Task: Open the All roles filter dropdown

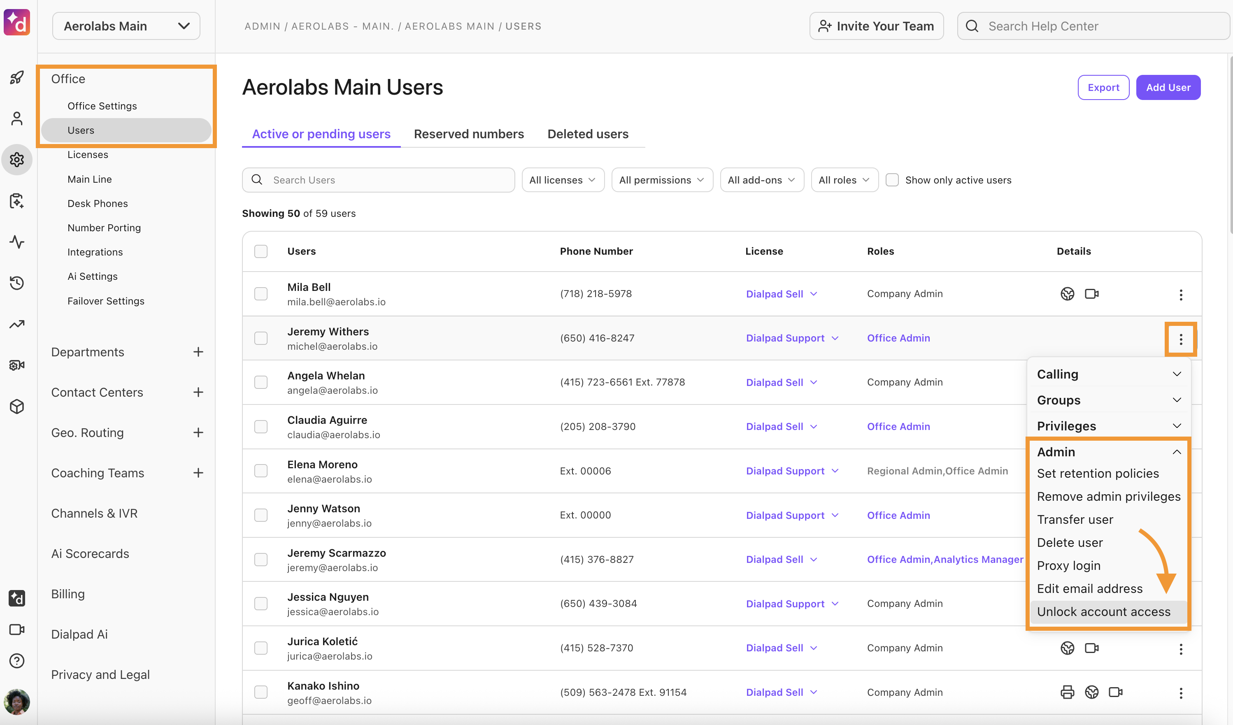Action: click(844, 180)
